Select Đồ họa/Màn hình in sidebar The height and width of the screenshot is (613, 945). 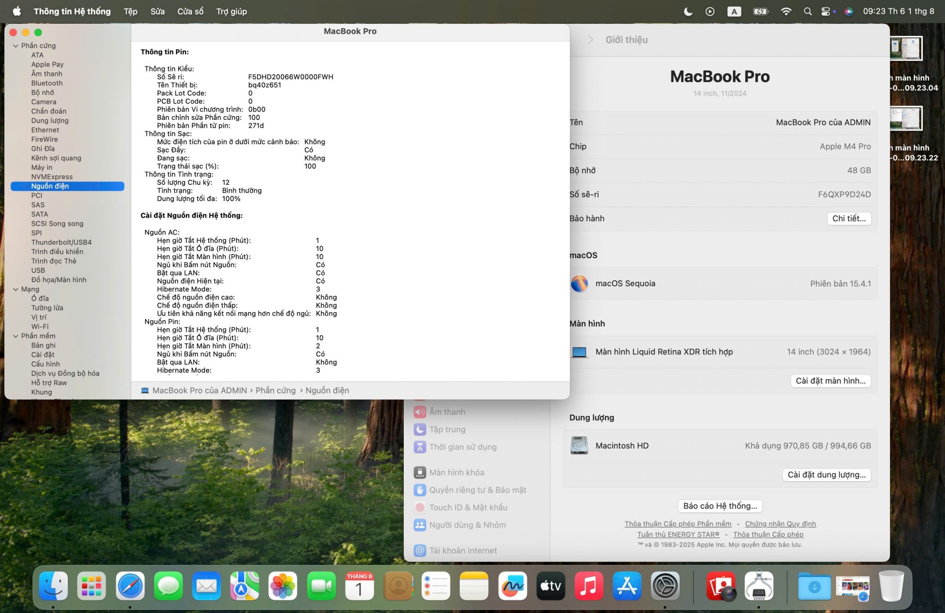coord(59,280)
